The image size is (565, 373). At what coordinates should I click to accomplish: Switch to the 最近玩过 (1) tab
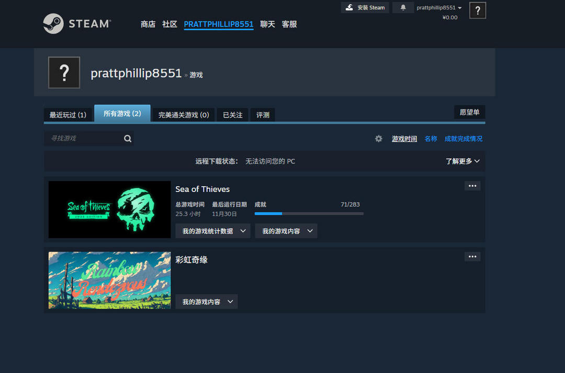tap(67, 115)
